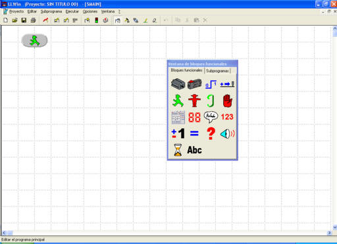Choose the hourglass wait block
Viewport: 337px width, 244px height.
tap(178, 150)
